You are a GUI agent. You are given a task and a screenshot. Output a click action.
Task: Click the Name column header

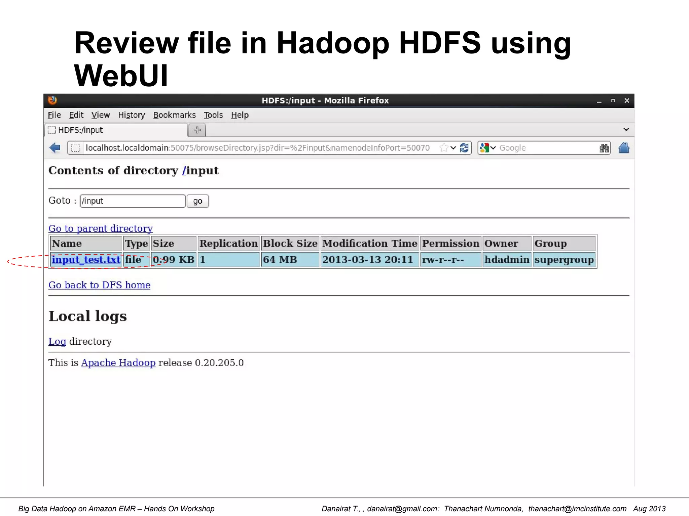click(86, 244)
